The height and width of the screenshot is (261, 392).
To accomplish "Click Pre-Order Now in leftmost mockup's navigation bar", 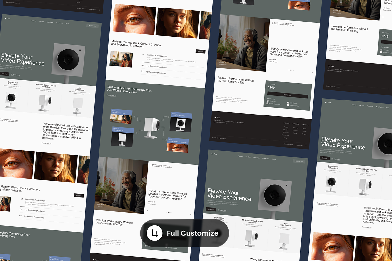I will [92, 26].
